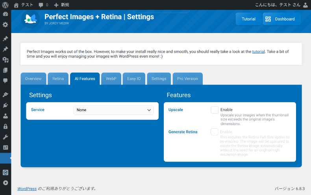Enable the Upscale checkbox
The image size is (311, 195).
215,110
